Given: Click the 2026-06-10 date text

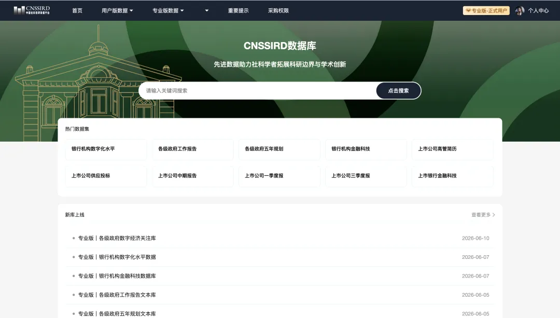Looking at the screenshot, I should [x=475, y=238].
